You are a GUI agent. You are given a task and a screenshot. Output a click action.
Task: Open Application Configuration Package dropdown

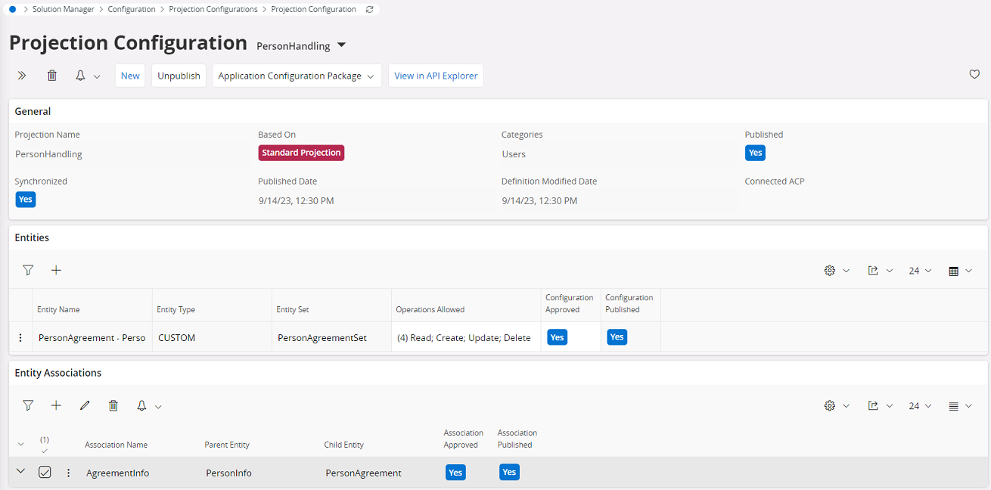click(297, 76)
